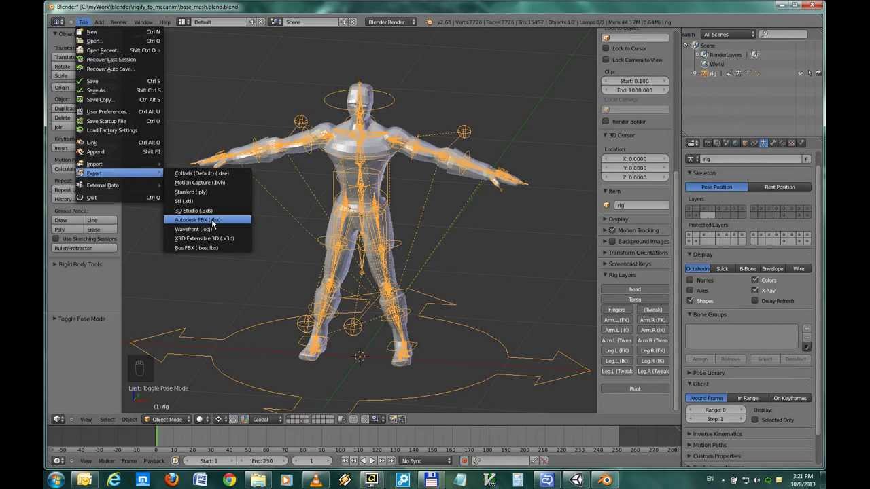870x489 pixels.
Task: Toggle the armature Colors checkbox
Action: click(754, 280)
